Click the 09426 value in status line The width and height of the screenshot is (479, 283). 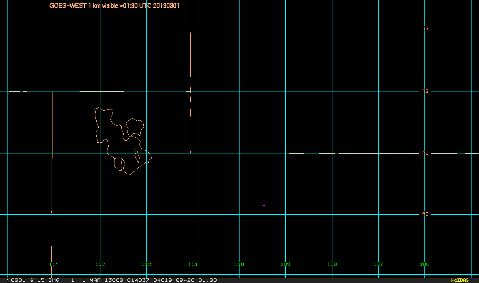click(185, 280)
